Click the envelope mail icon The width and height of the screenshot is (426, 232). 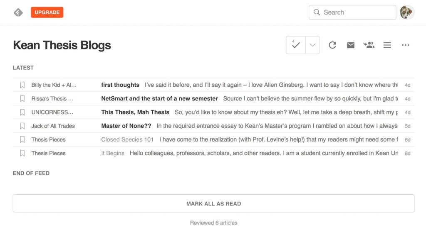click(x=351, y=45)
